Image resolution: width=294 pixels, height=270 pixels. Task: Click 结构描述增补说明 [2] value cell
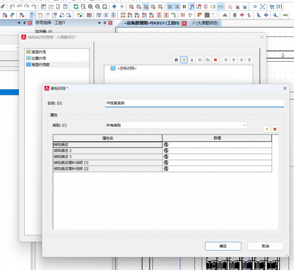pos(217,169)
